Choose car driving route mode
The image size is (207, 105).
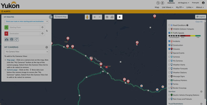click(7, 39)
